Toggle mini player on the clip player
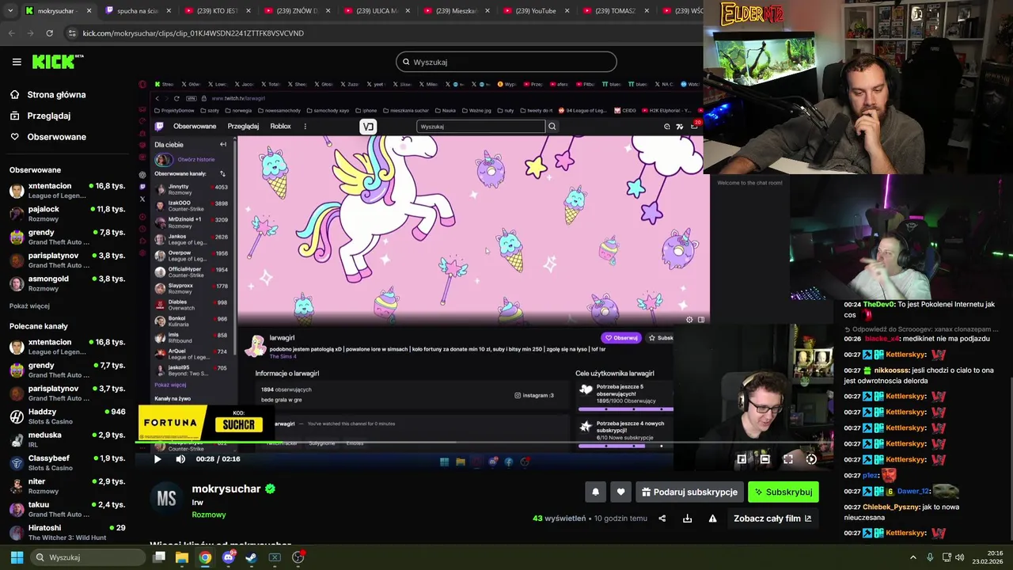This screenshot has height=570, width=1013. [x=742, y=459]
